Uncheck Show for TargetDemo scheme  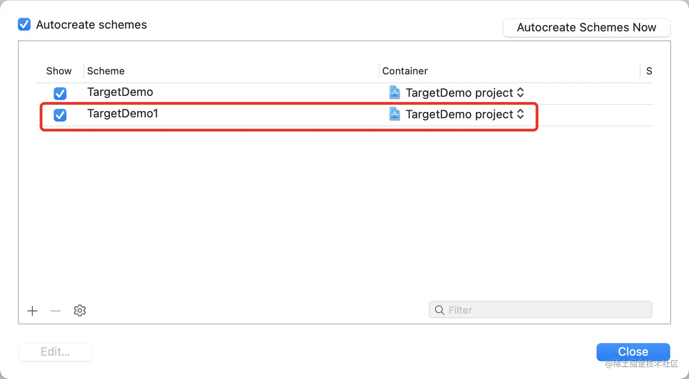coord(60,93)
